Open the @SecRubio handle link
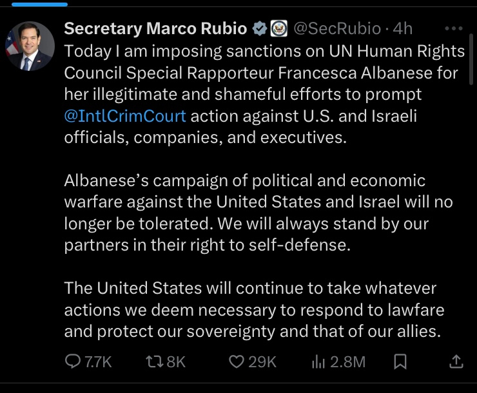Viewport: 477px width, 393px height. click(340, 28)
